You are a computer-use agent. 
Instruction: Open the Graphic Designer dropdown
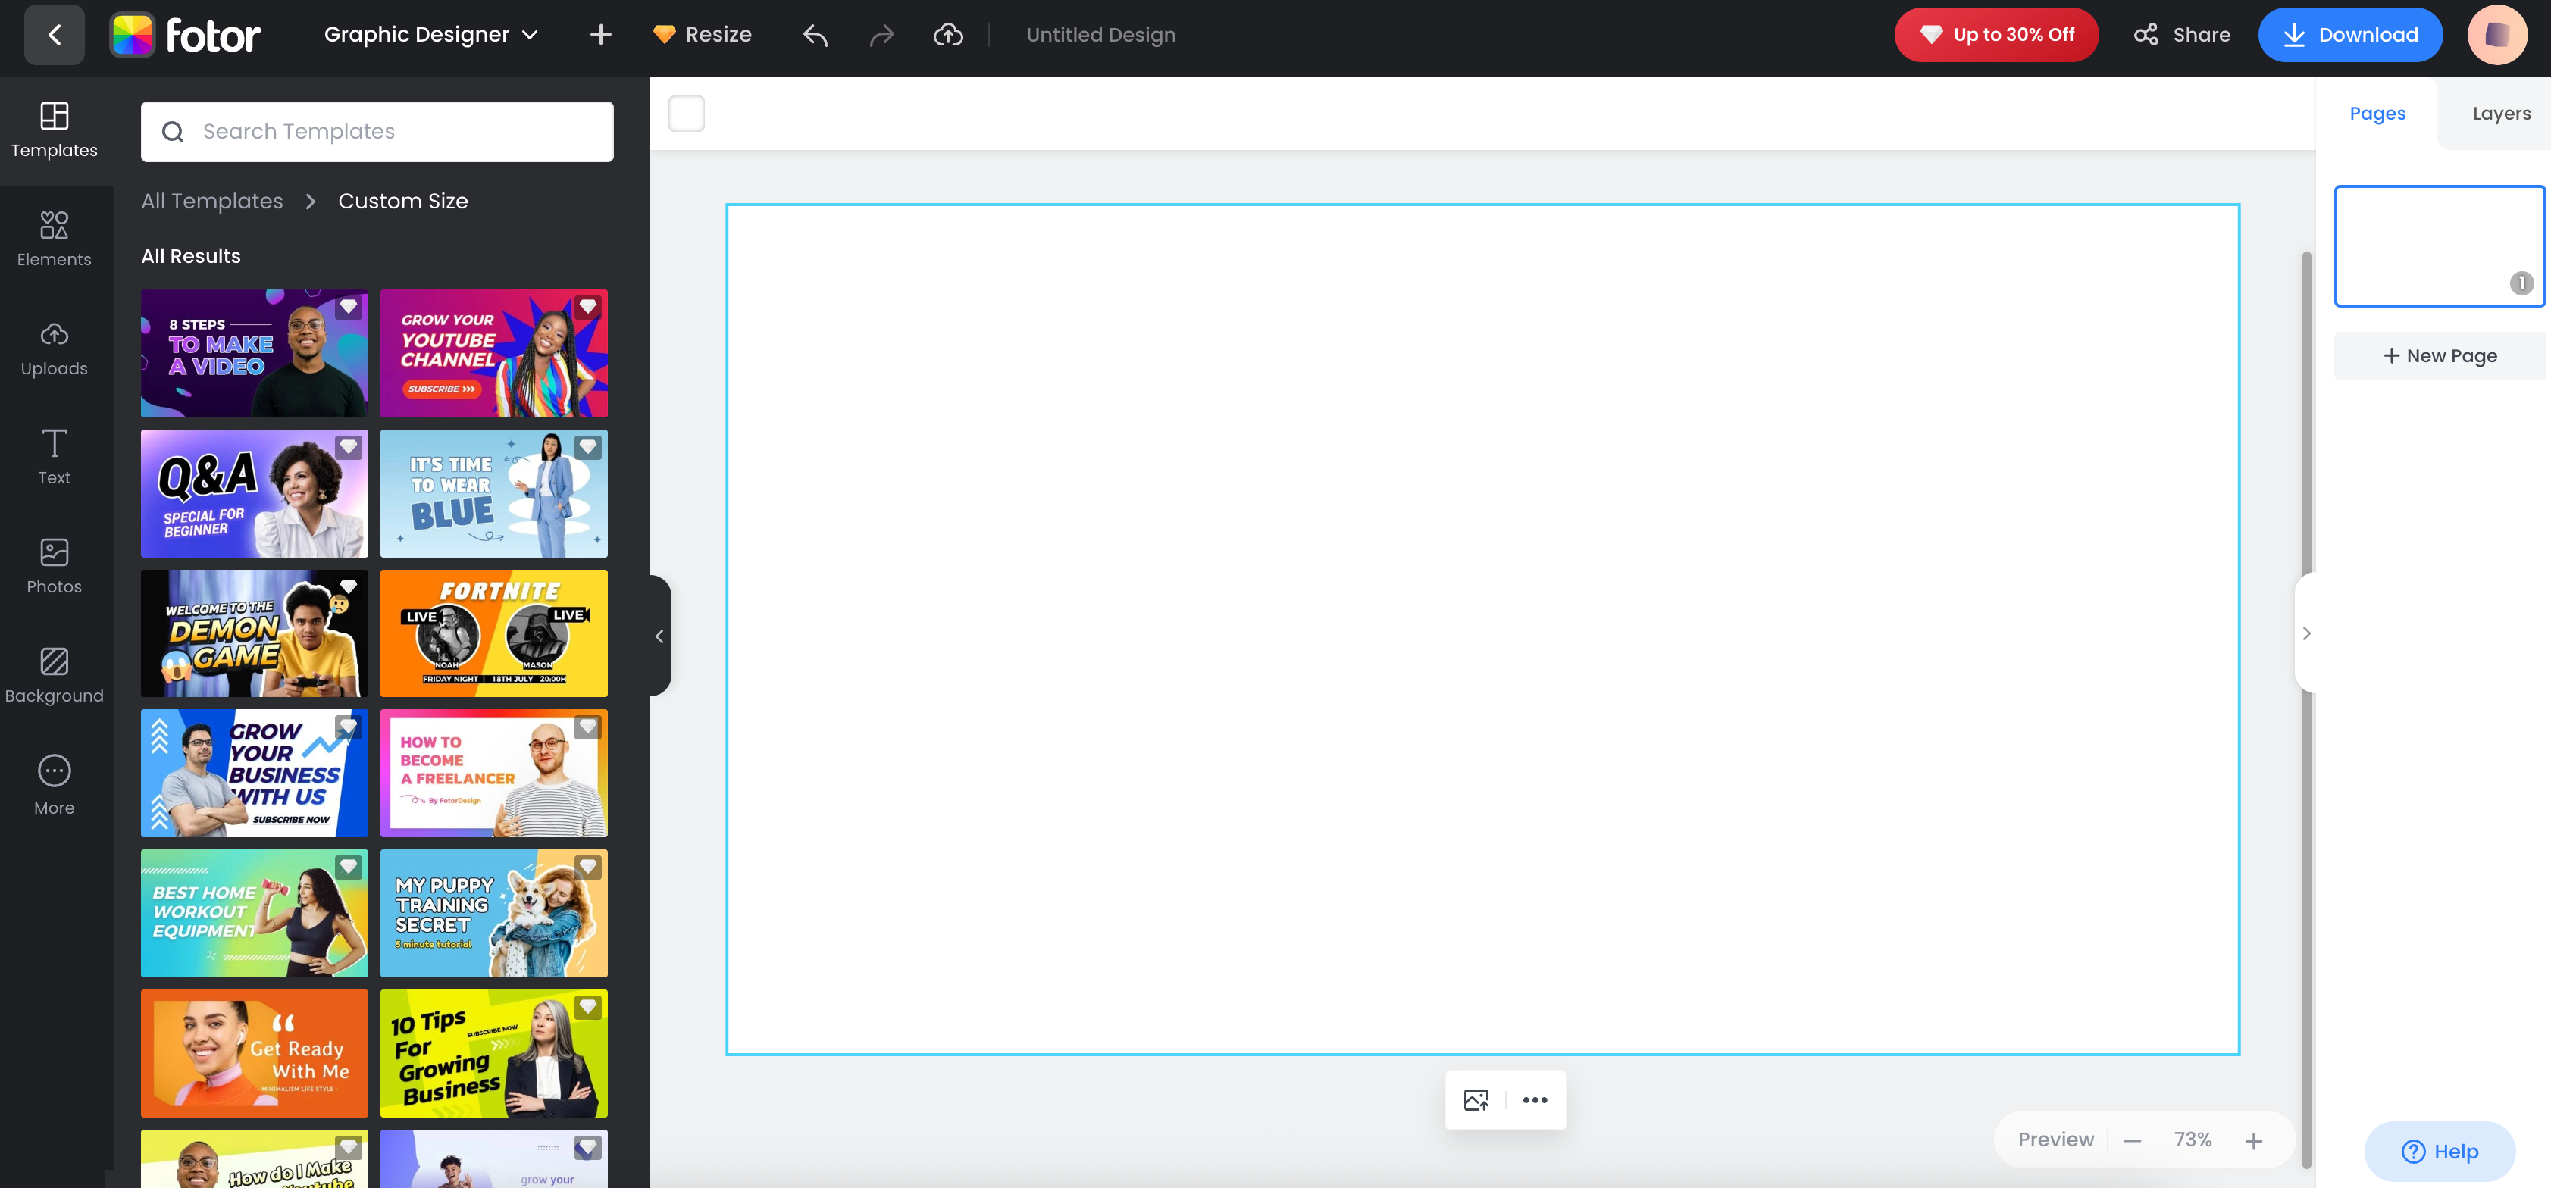pos(430,33)
